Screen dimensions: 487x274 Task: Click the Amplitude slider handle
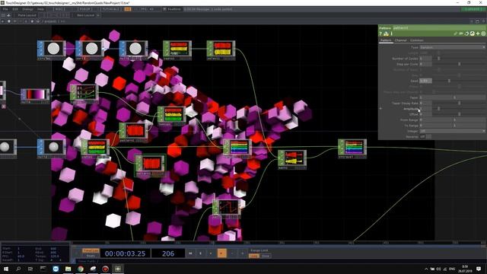pos(438,109)
